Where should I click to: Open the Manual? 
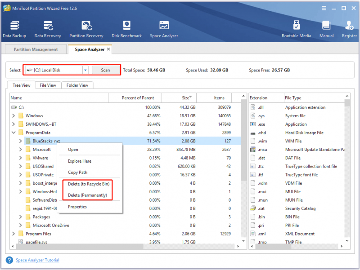[x=326, y=29]
